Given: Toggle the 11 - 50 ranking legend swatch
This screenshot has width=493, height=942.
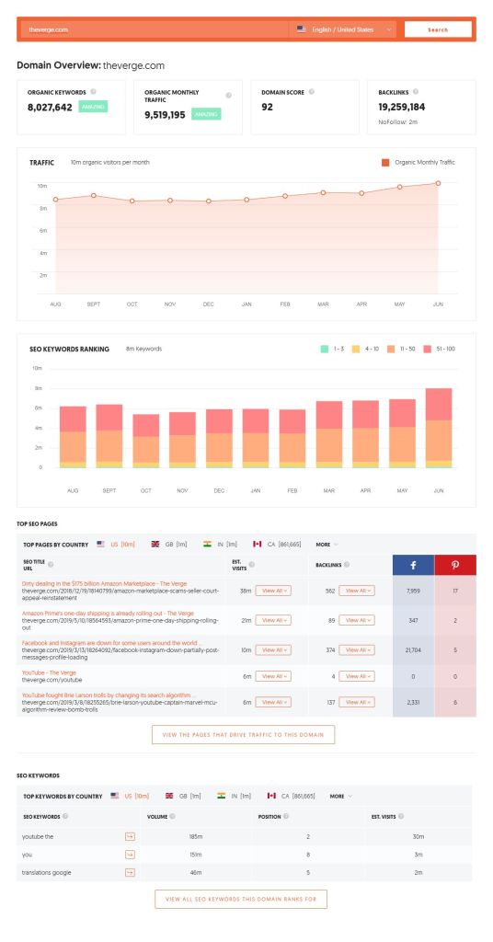Looking at the screenshot, I should [391, 349].
